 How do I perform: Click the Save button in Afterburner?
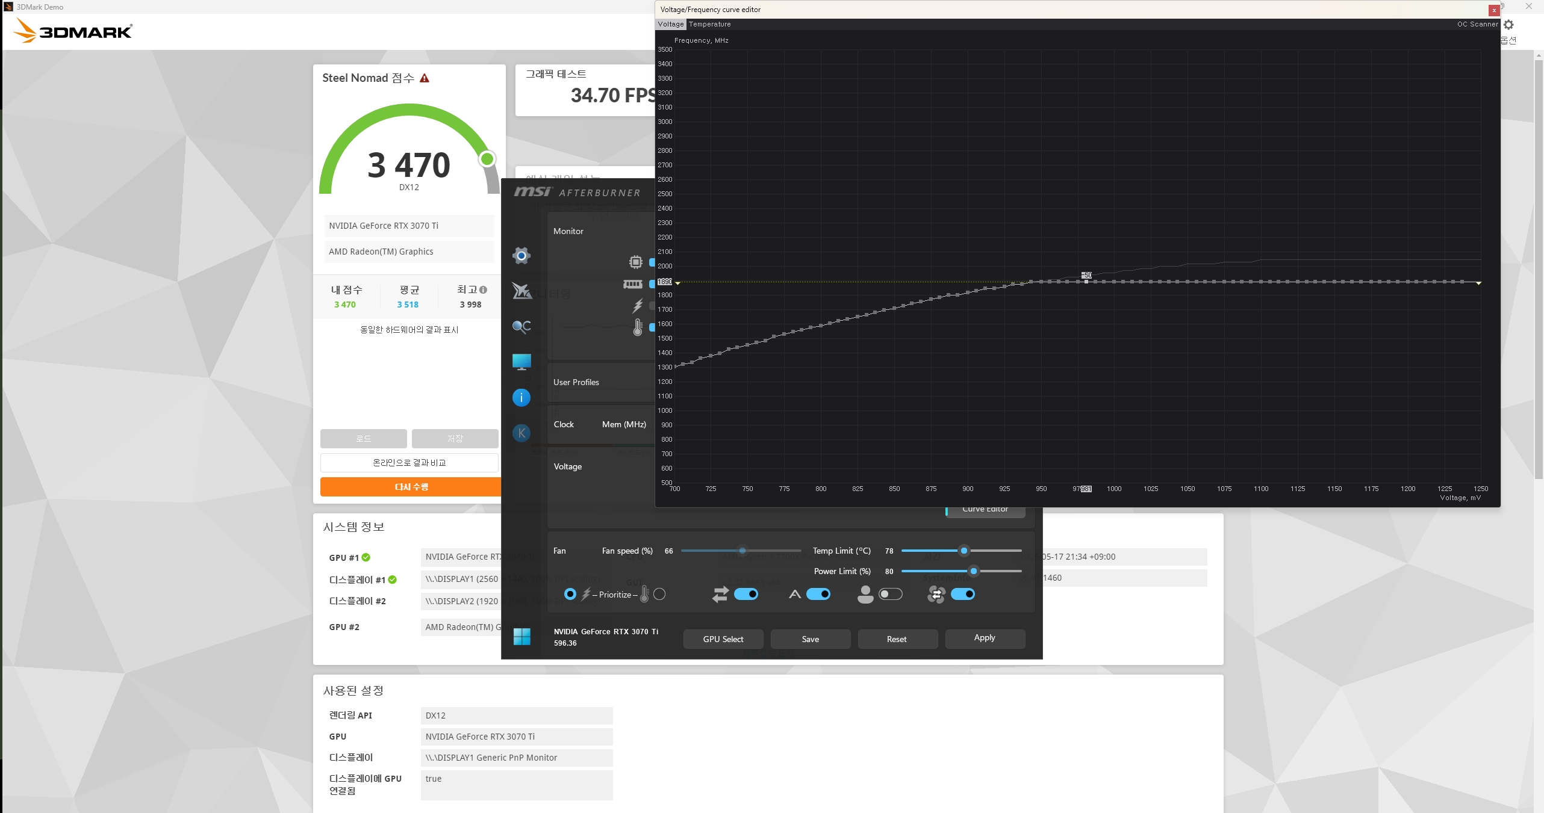[811, 639]
